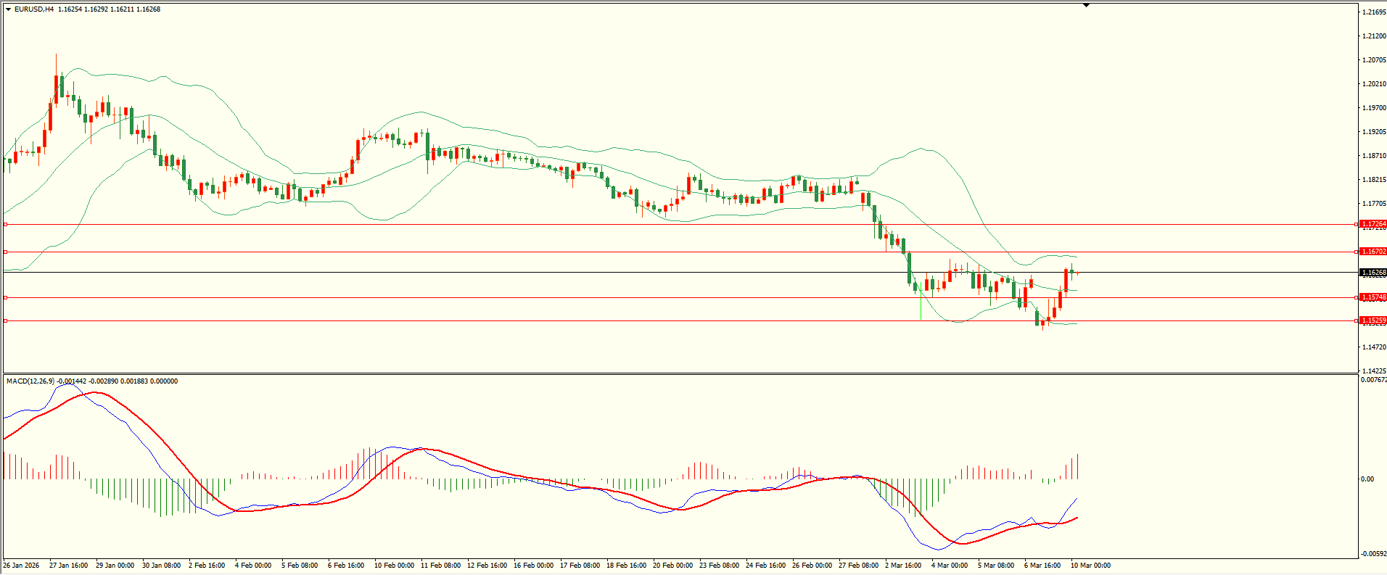Click left anchor handle of 1.17264 line
Viewport: 1387px width, 575px height.
[6, 224]
